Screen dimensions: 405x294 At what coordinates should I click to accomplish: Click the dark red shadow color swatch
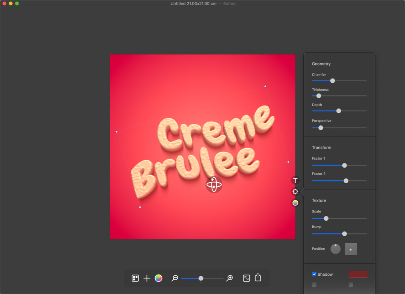point(358,274)
